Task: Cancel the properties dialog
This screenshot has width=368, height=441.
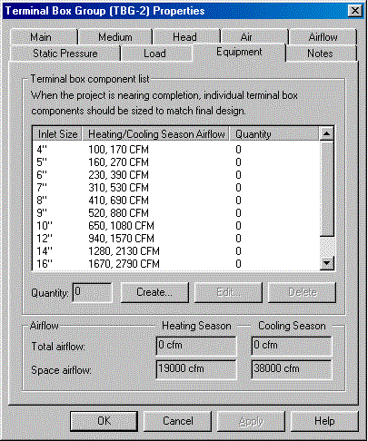Action: [177, 421]
